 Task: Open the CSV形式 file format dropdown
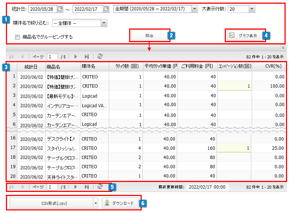[96, 203]
